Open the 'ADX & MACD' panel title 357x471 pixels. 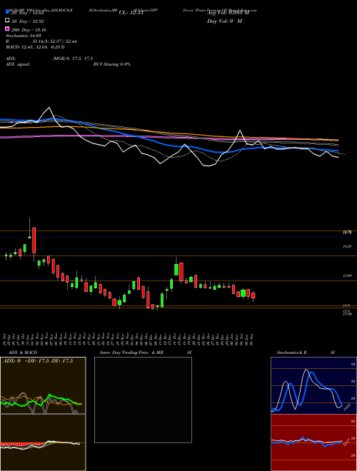[x=23, y=353]
